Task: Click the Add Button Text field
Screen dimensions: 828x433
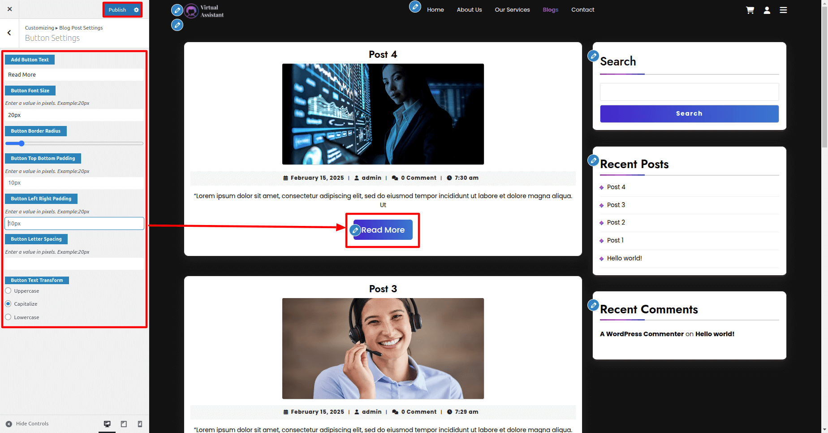Action: pyautogui.click(x=74, y=75)
